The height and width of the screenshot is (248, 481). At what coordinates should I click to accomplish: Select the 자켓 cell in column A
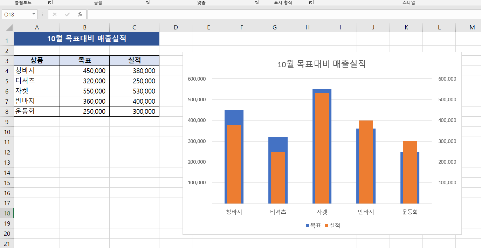coord(37,91)
